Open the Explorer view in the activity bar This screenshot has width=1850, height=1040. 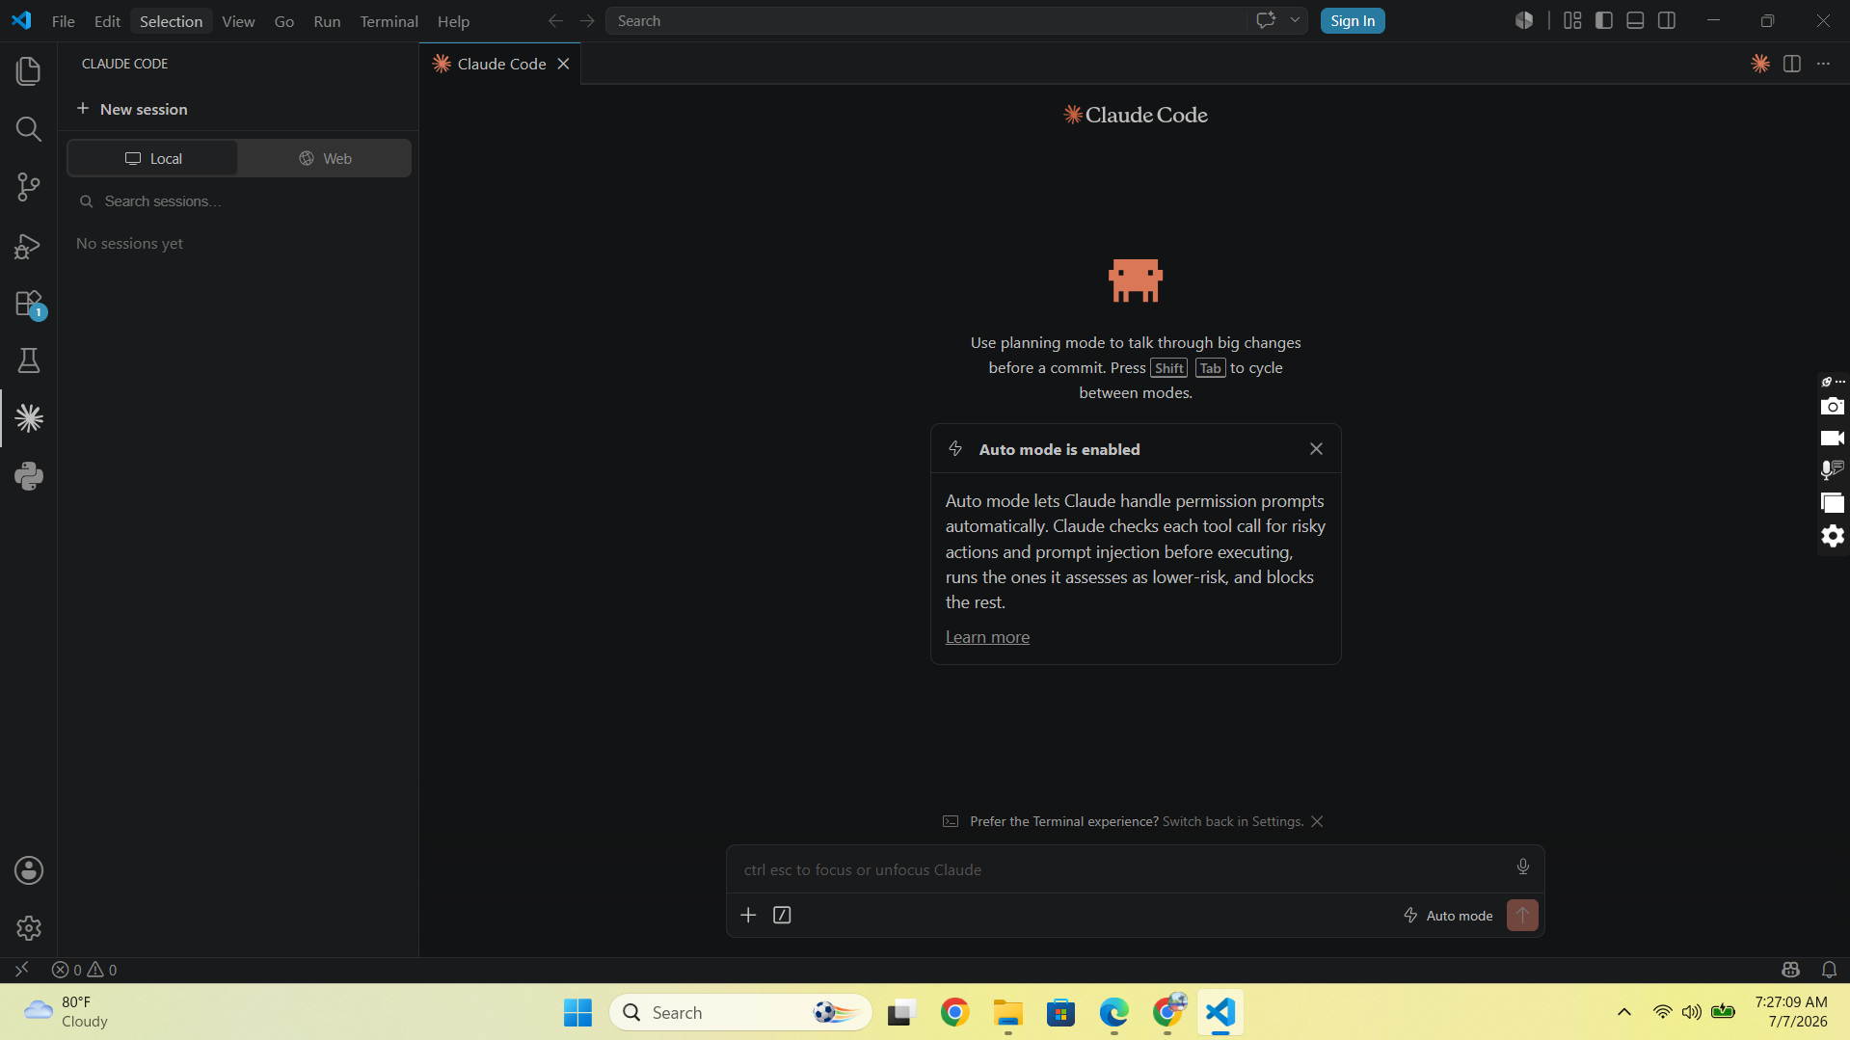point(29,71)
